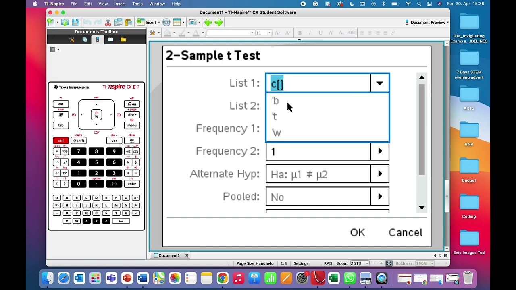The width and height of the screenshot is (516, 290).
Task: Click the scissors Cut icon
Action: (x=108, y=22)
